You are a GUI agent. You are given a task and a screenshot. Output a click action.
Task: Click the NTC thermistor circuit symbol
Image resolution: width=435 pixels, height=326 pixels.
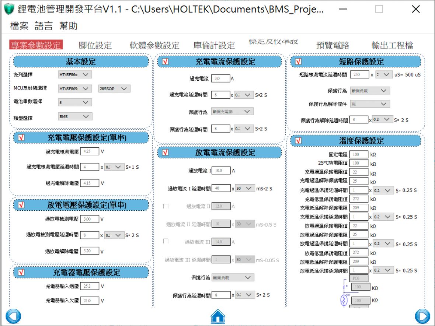[345, 300]
